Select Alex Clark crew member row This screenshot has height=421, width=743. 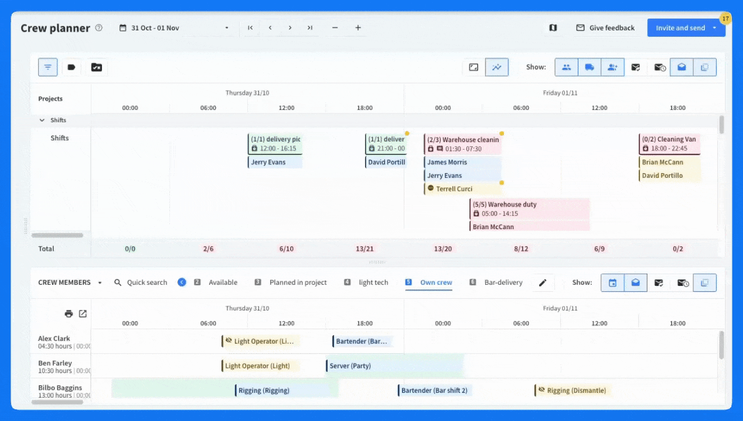coord(61,341)
